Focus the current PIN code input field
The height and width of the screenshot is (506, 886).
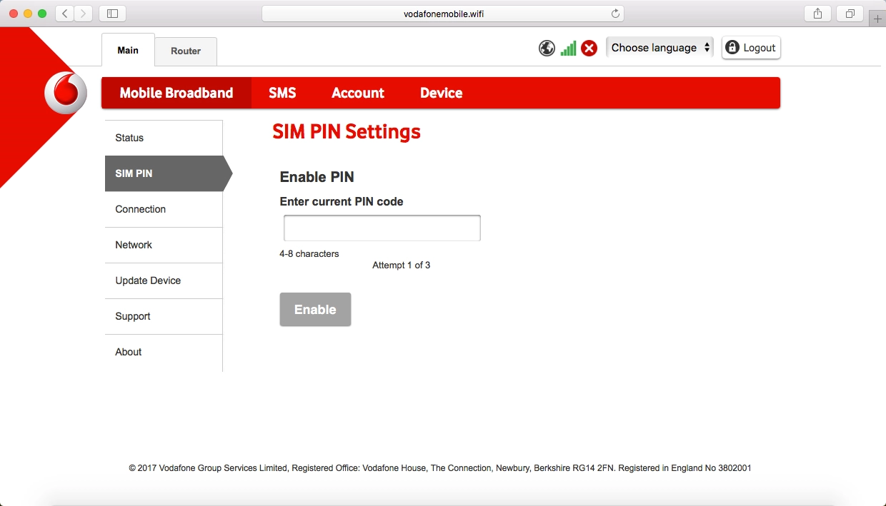[382, 228]
